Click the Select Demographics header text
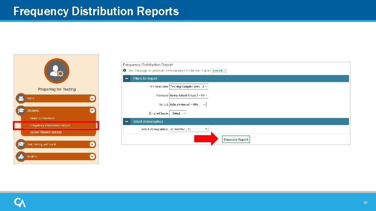This screenshot has width=376, height=211. pos(148,122)
